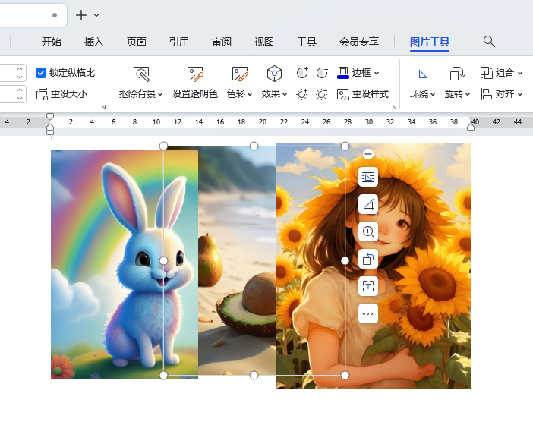
Task: Click the 设置透明色 tool
Action: click(x=195, y=83)
